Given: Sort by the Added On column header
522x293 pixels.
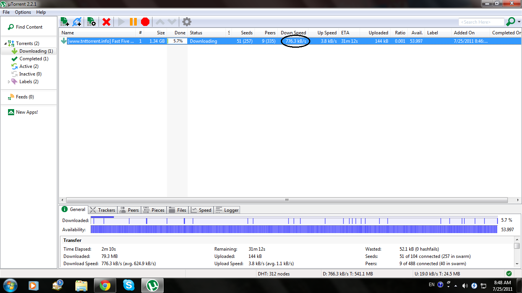Looking at the screenshot, I should [x=471, y=33].
